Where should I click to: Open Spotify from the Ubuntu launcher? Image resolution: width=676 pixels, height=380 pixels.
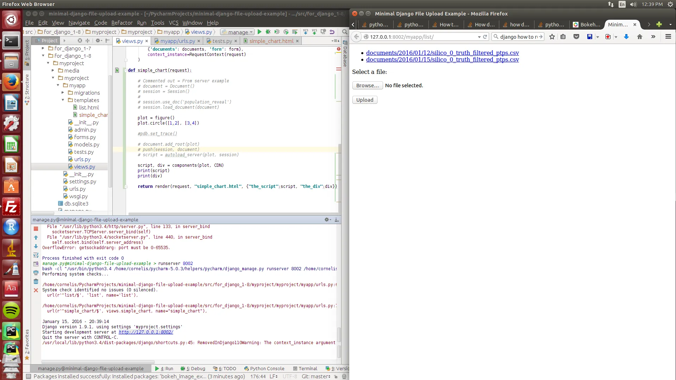[x=11, y=311]
